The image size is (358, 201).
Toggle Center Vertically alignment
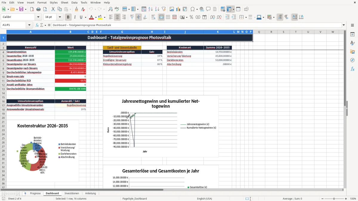(x=138, y=17)
